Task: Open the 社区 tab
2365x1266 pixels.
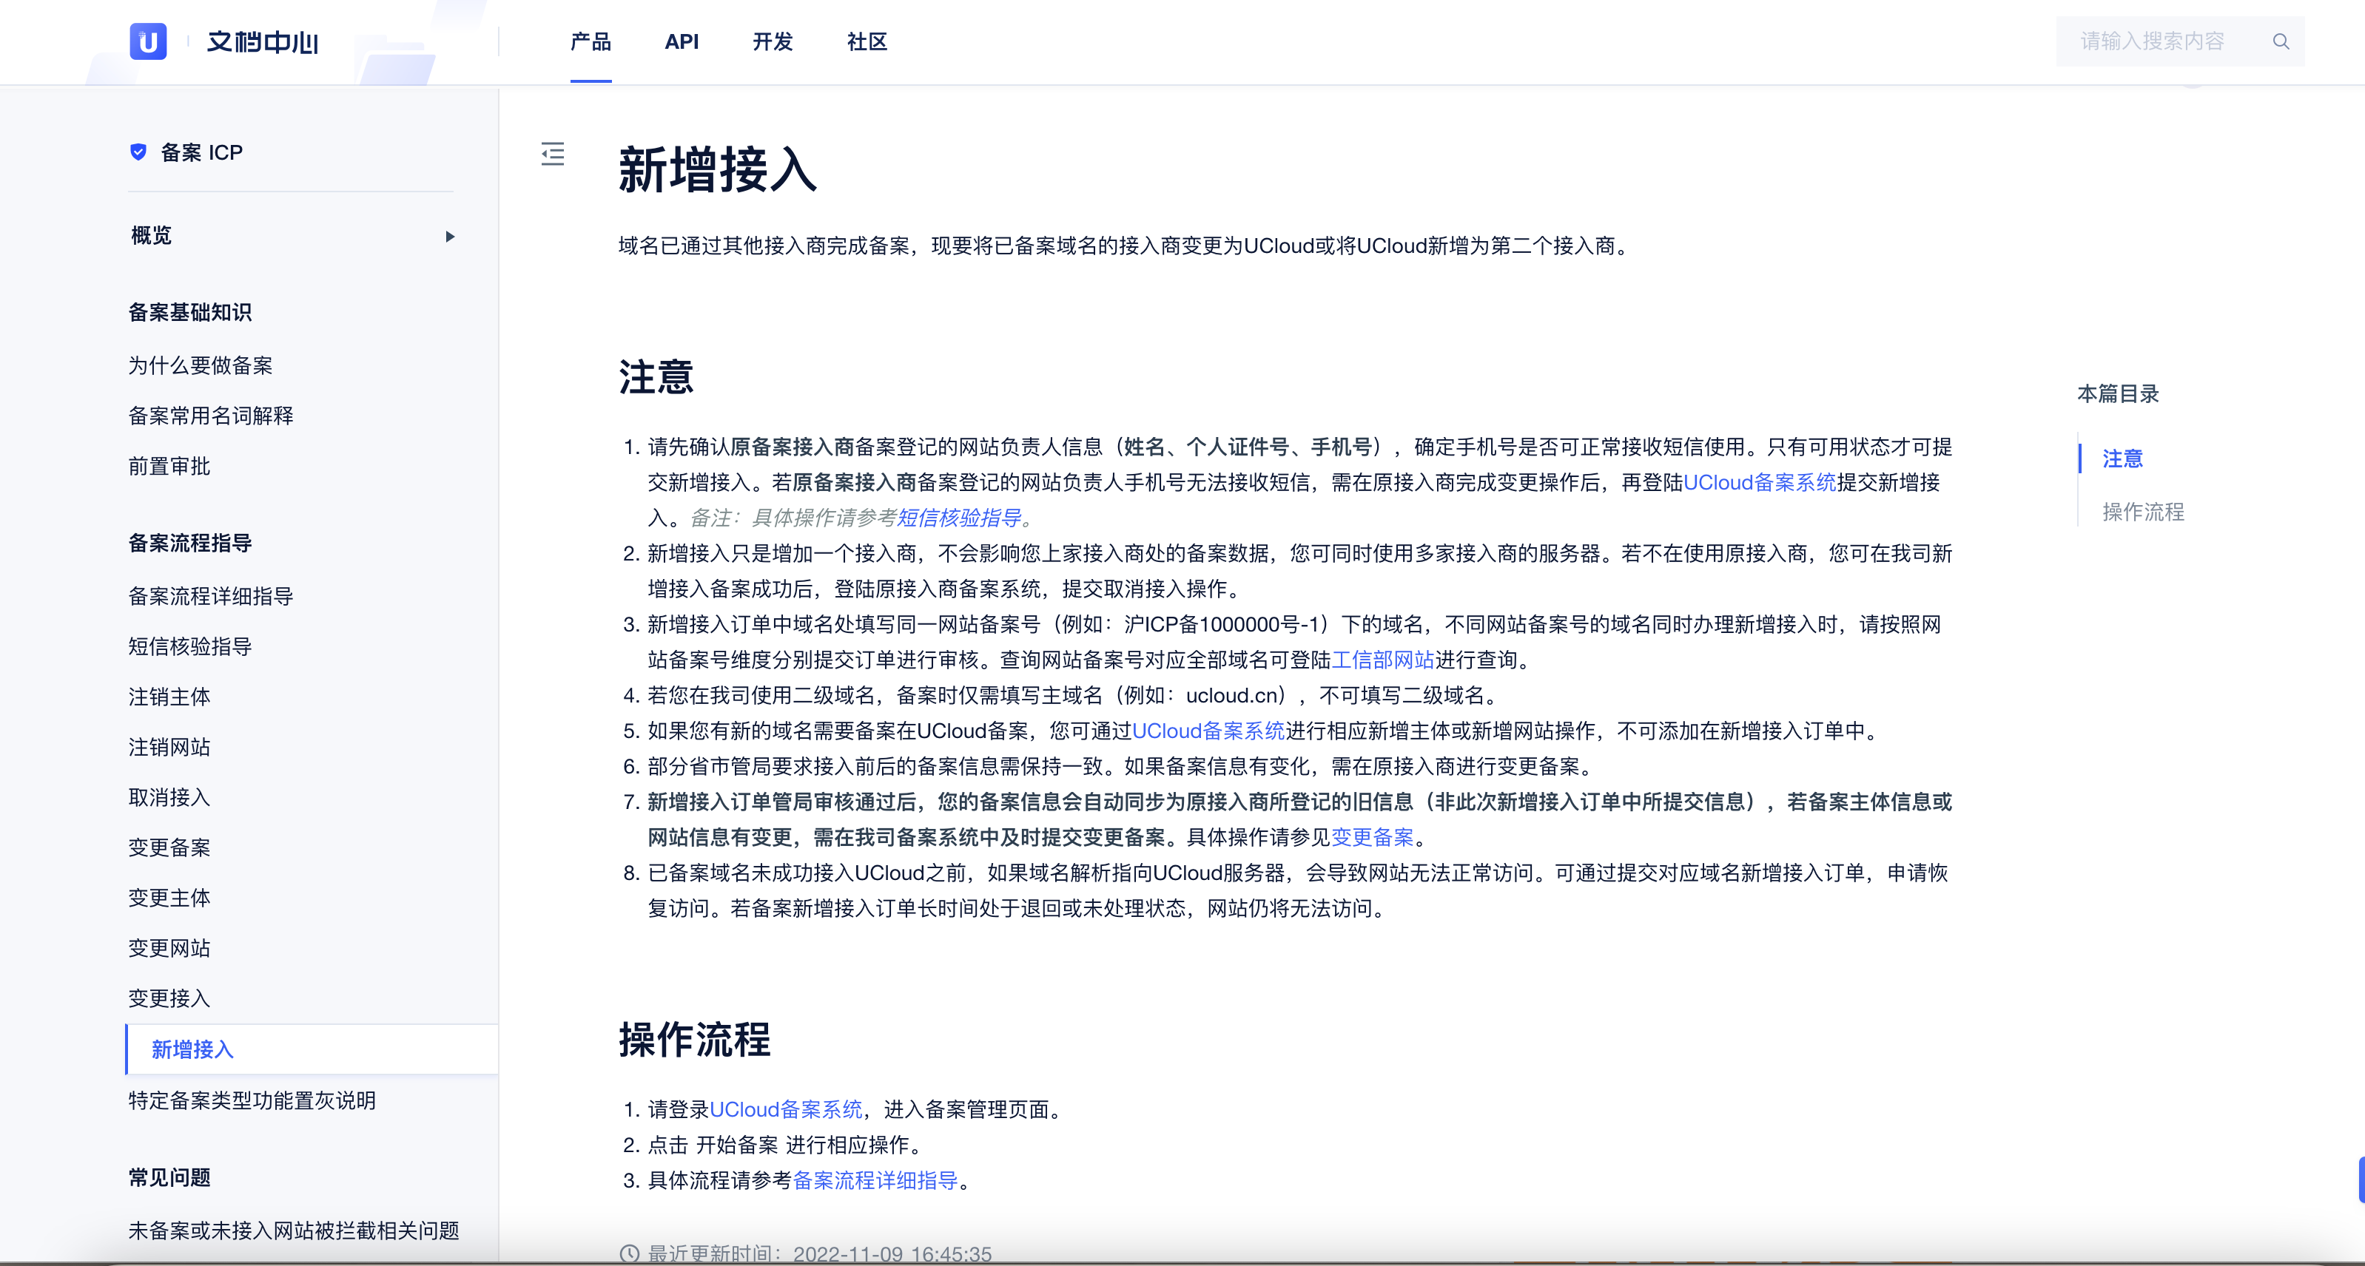Action: click(x=867, y=41)
